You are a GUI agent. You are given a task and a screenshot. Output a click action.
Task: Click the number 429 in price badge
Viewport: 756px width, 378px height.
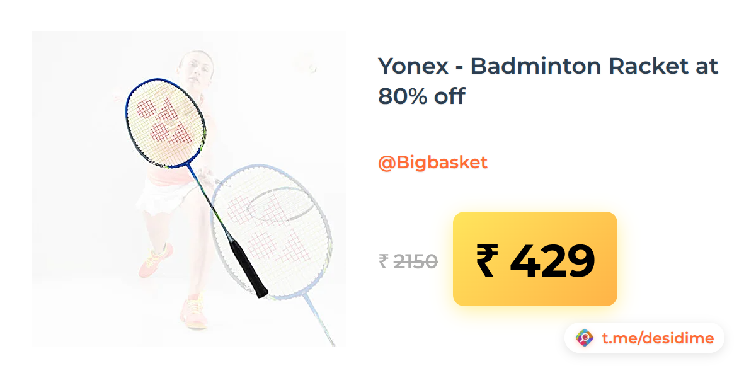click(x=552, y=261)
